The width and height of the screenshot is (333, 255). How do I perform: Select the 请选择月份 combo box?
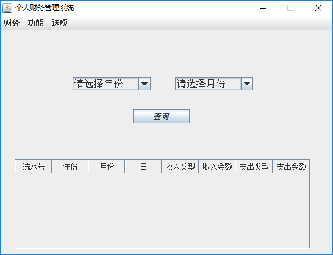214,84
